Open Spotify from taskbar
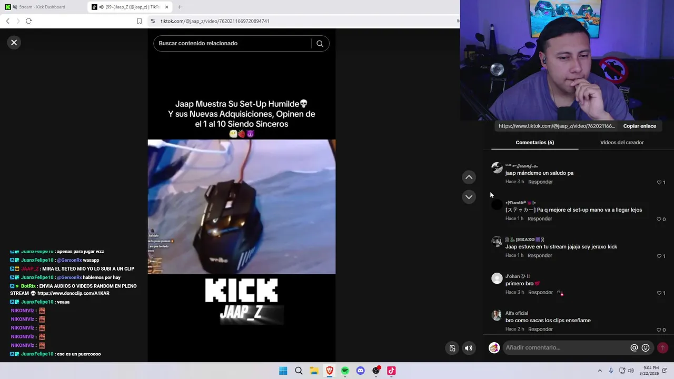Screen dimensions: 674x379 coord(345,371)
